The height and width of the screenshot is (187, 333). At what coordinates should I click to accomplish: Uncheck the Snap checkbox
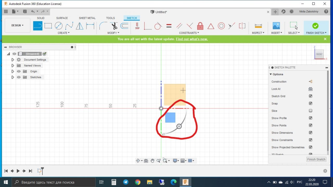point(310,103)
